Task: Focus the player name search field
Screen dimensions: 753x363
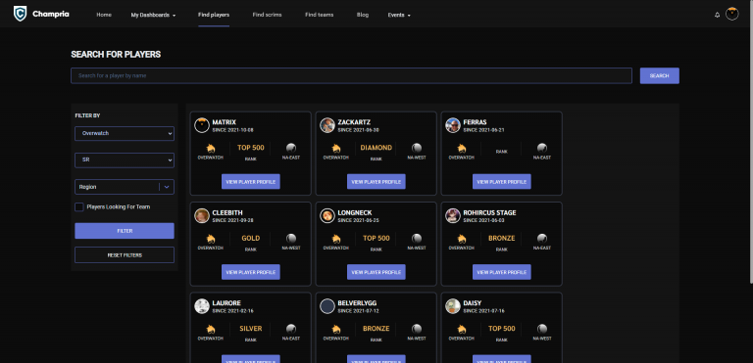Action: coord(352,75)
